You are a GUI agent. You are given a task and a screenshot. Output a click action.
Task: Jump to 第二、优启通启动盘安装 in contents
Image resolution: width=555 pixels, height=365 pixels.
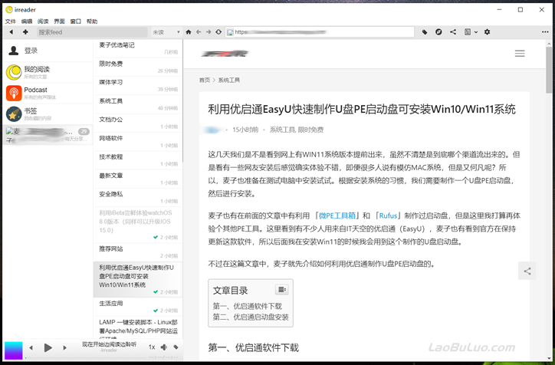pyautogui.click(x=251, y=317)
